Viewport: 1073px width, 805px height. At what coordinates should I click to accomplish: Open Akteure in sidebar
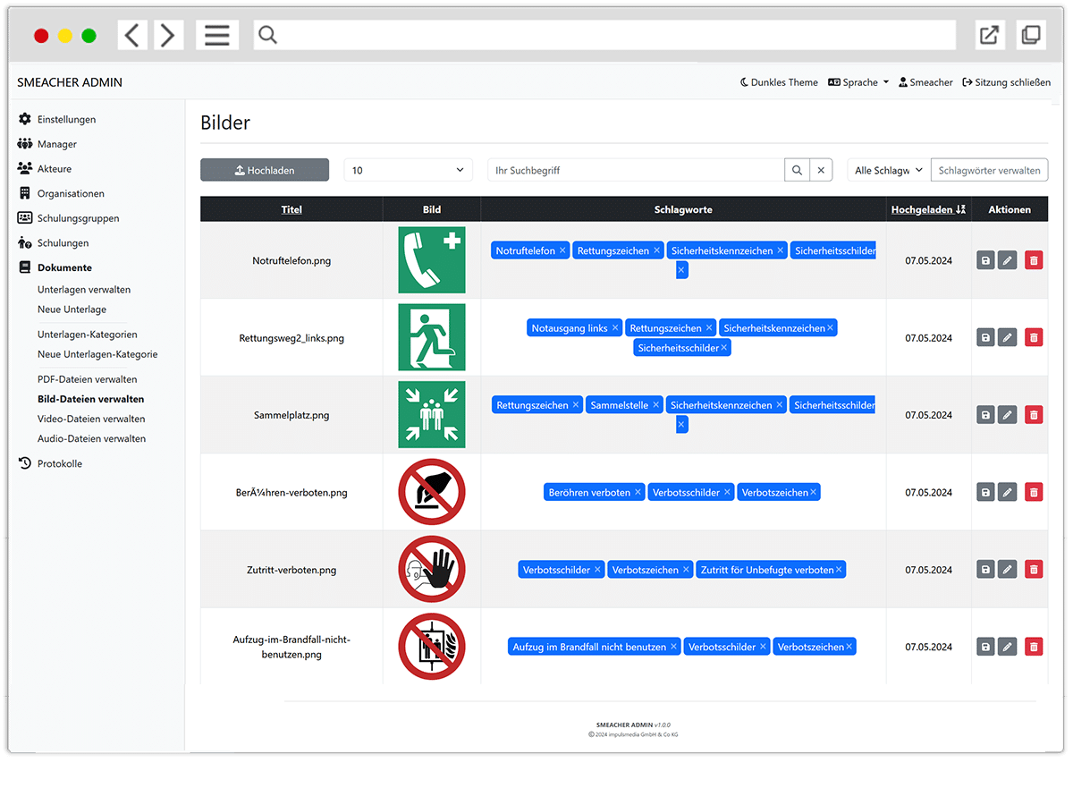(x=45, y=168)
